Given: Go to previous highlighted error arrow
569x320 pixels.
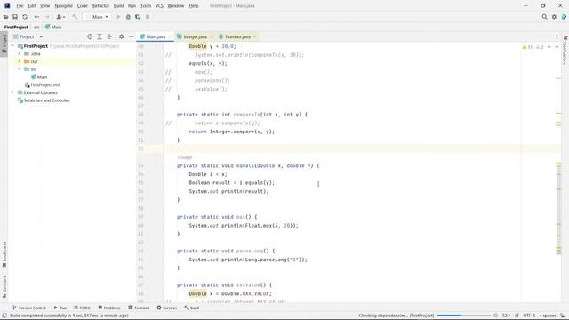Looking at the screenshot, I should tap(549, 47).
